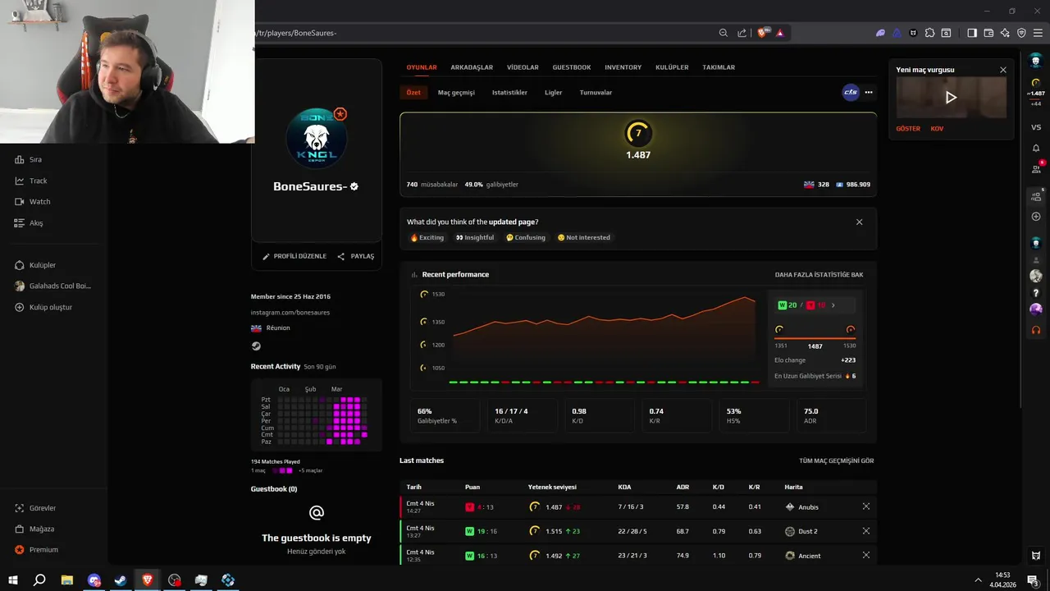Open Premium in the sidebar
1050x591 pixels.
pos(36,549)
